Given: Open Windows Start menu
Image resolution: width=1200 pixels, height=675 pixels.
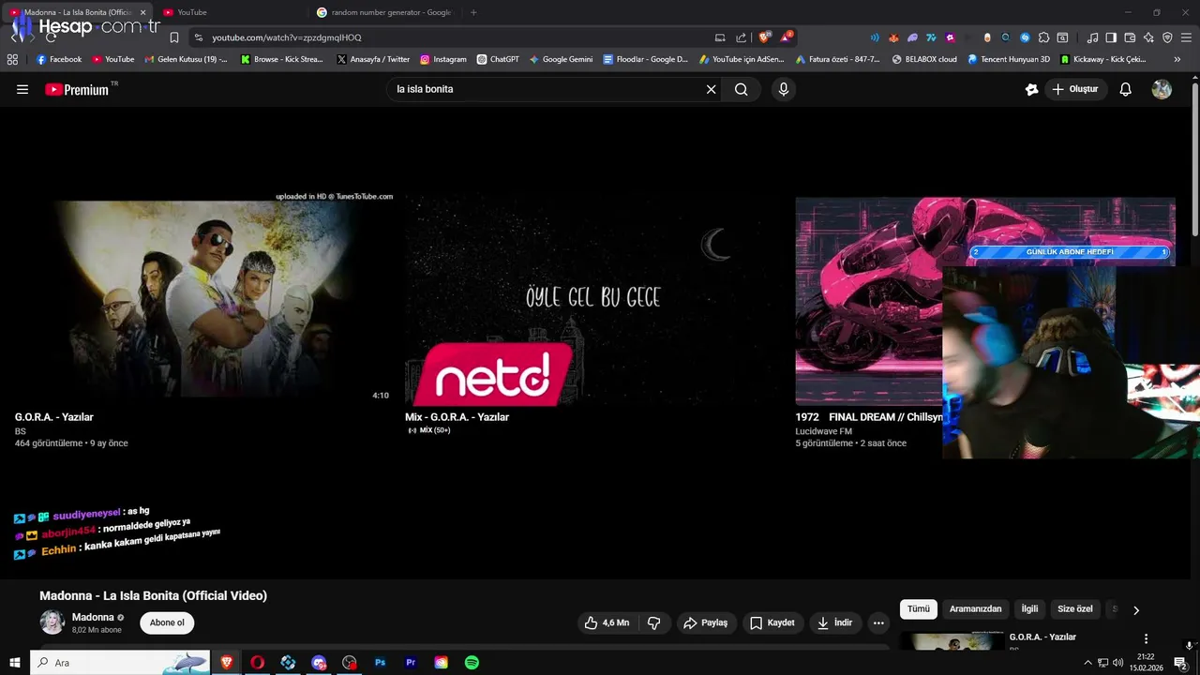Looking at the screenshot, I should click(x=14, y=663).
